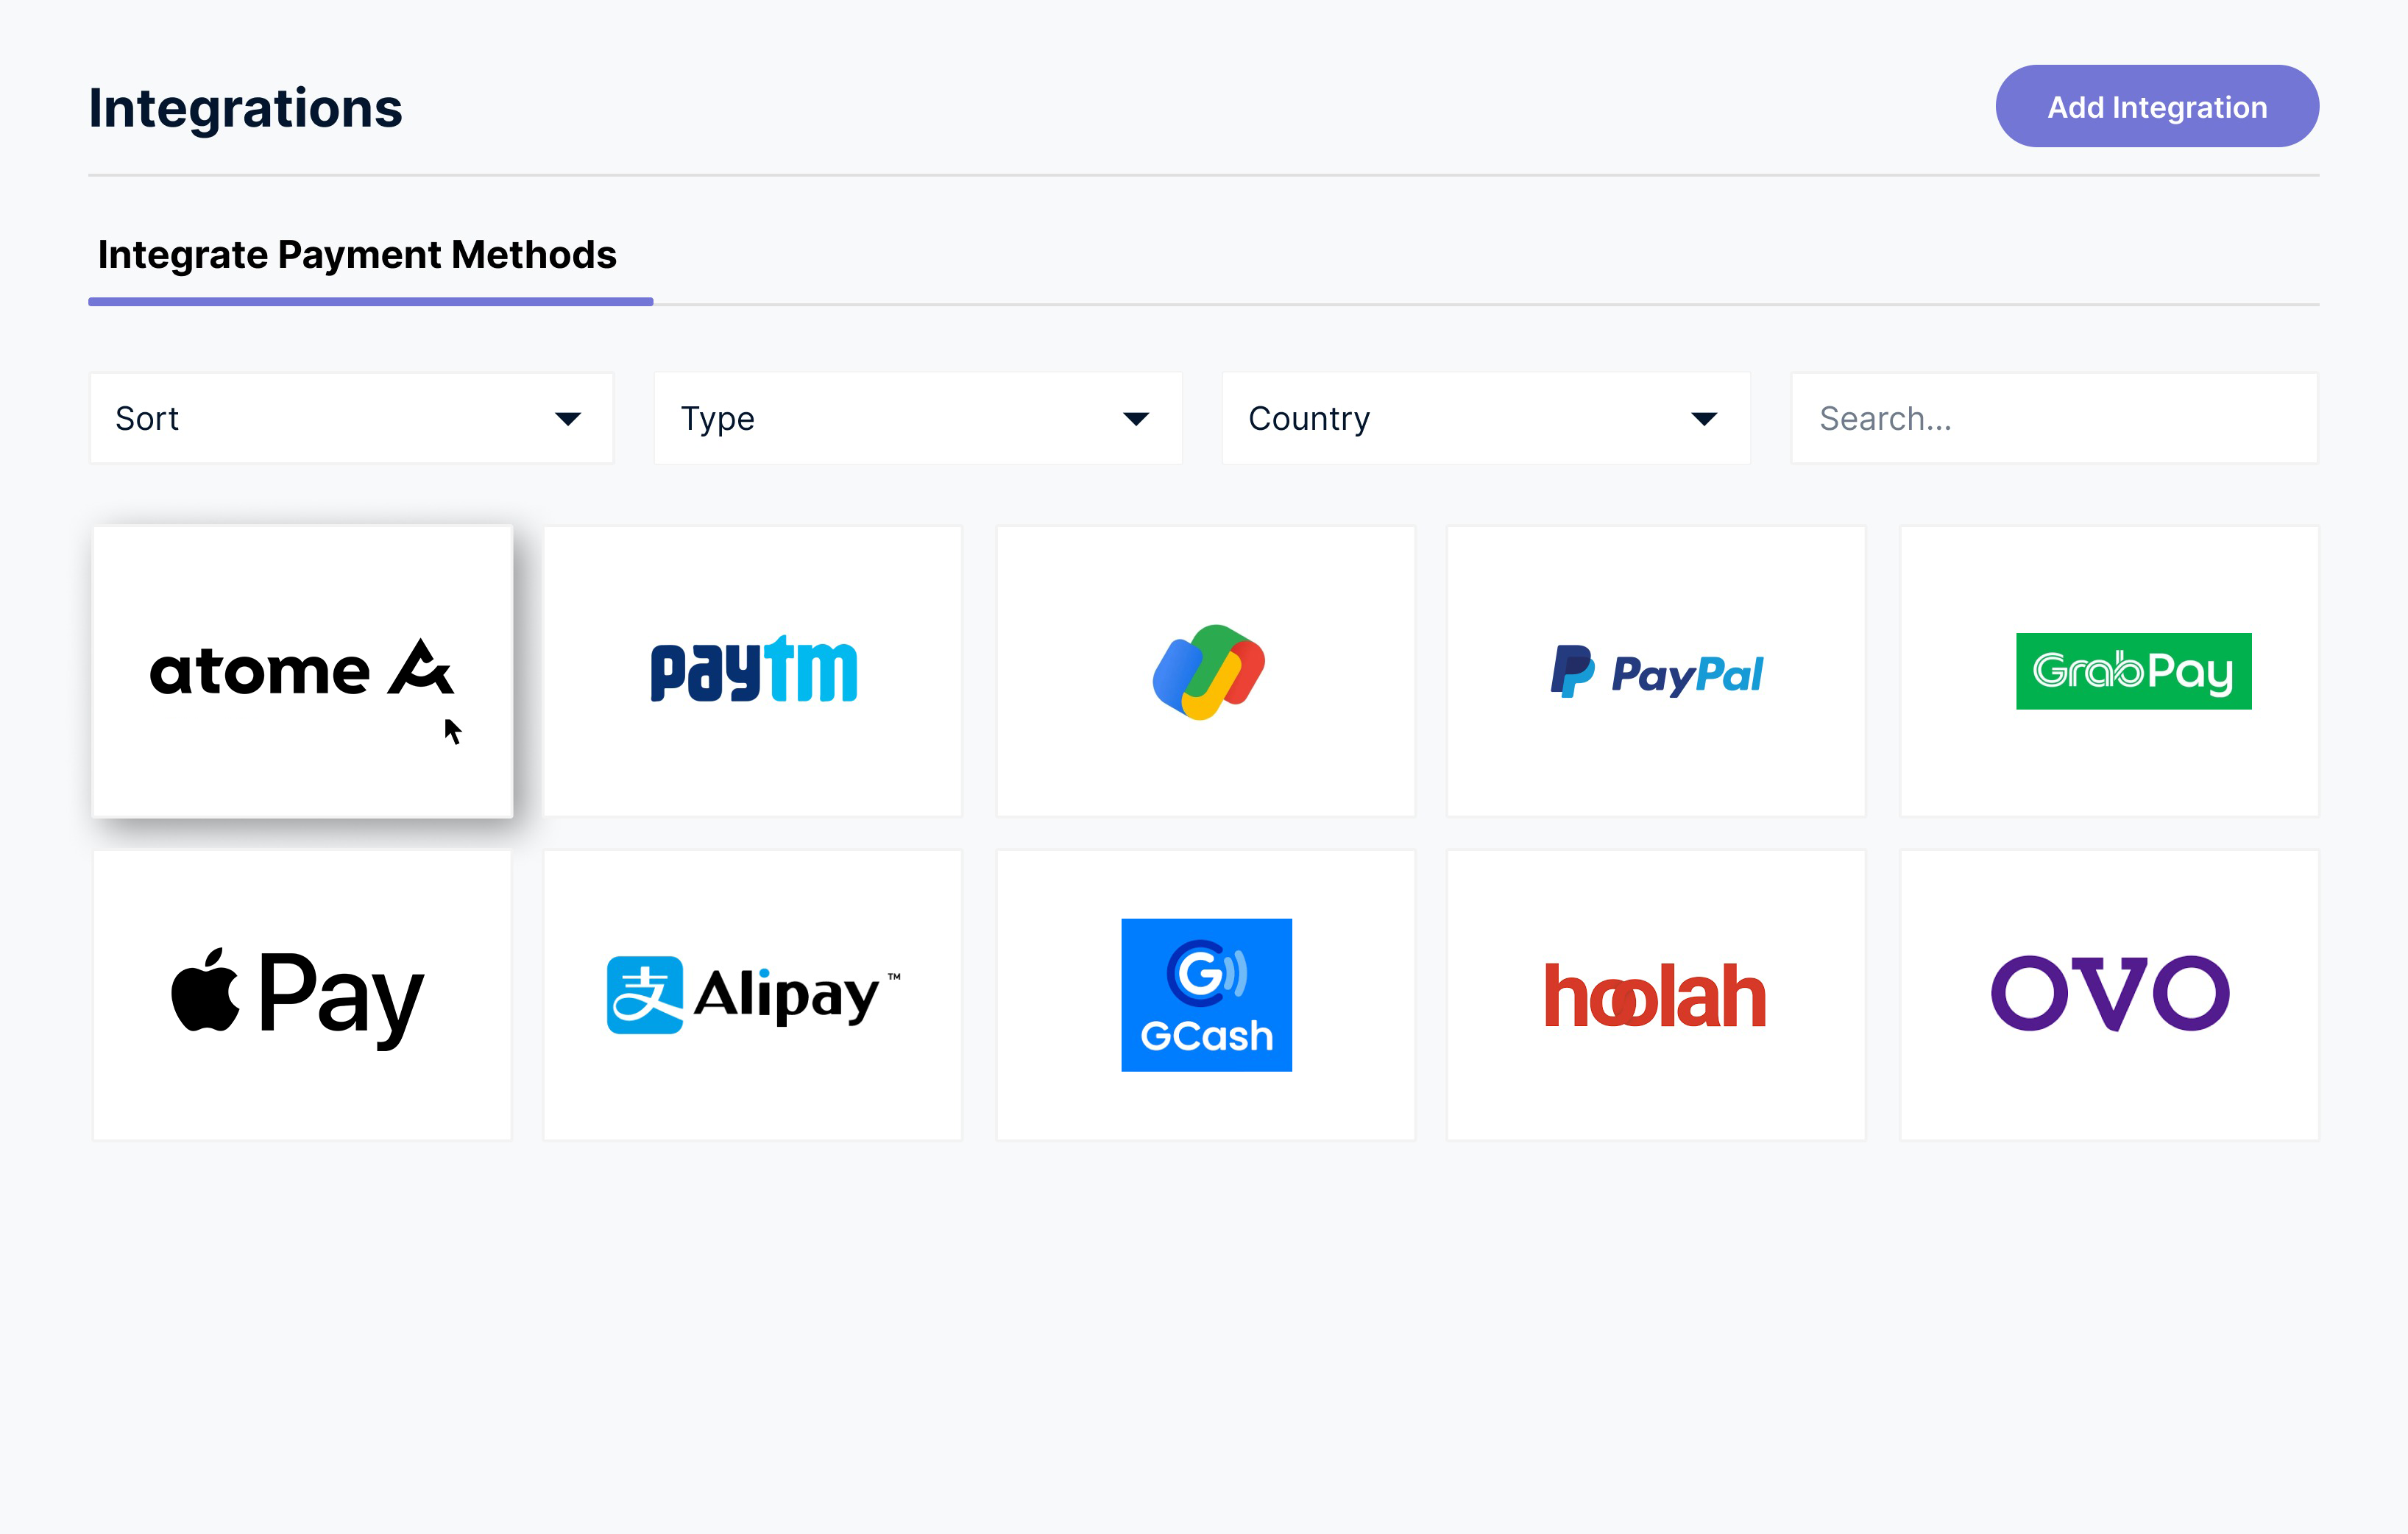Open the Google Pay integration card

point(1205,671)
